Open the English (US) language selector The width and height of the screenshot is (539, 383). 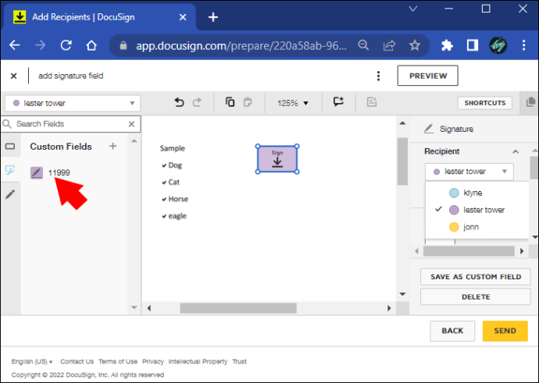coord(32,361)
